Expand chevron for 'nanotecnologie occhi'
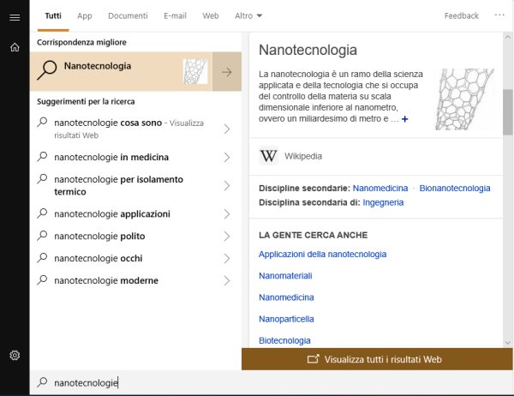The height and width of the screenshot is (396, 514). [x=227, y=259]
